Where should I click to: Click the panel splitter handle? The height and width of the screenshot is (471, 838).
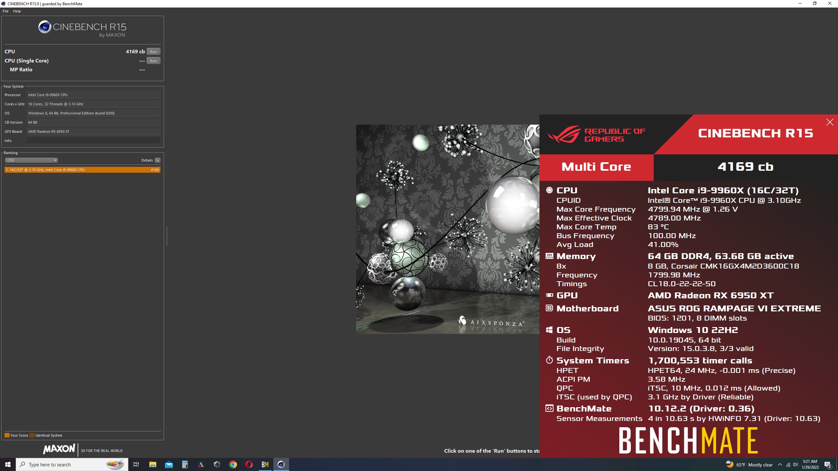click(167, 235)
